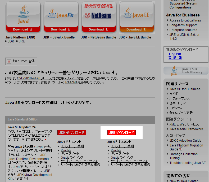Open the ReadMe link under JRE 6 documents
The width and height of the screenshot is (209, 182).
click(116, 150)
